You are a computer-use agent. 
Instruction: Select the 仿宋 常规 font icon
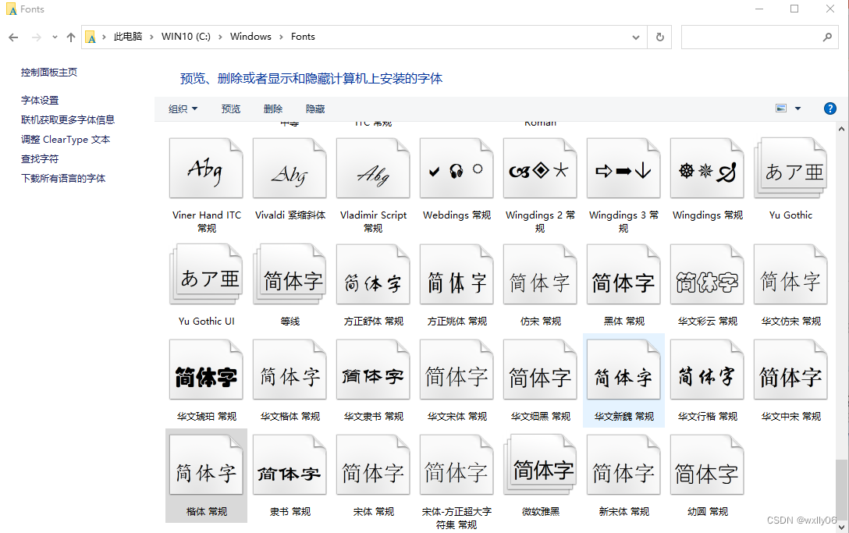[540, 274]
